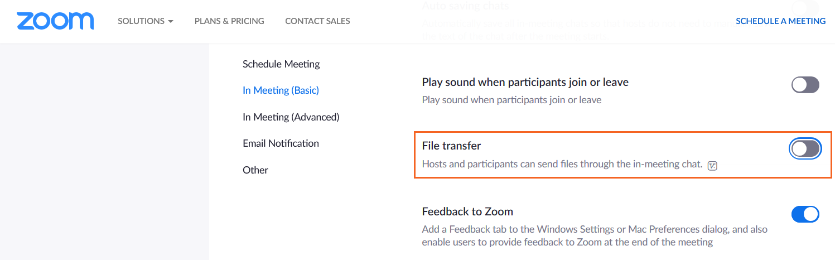
Task: Click the File transfer setting title
Action: 451,146
